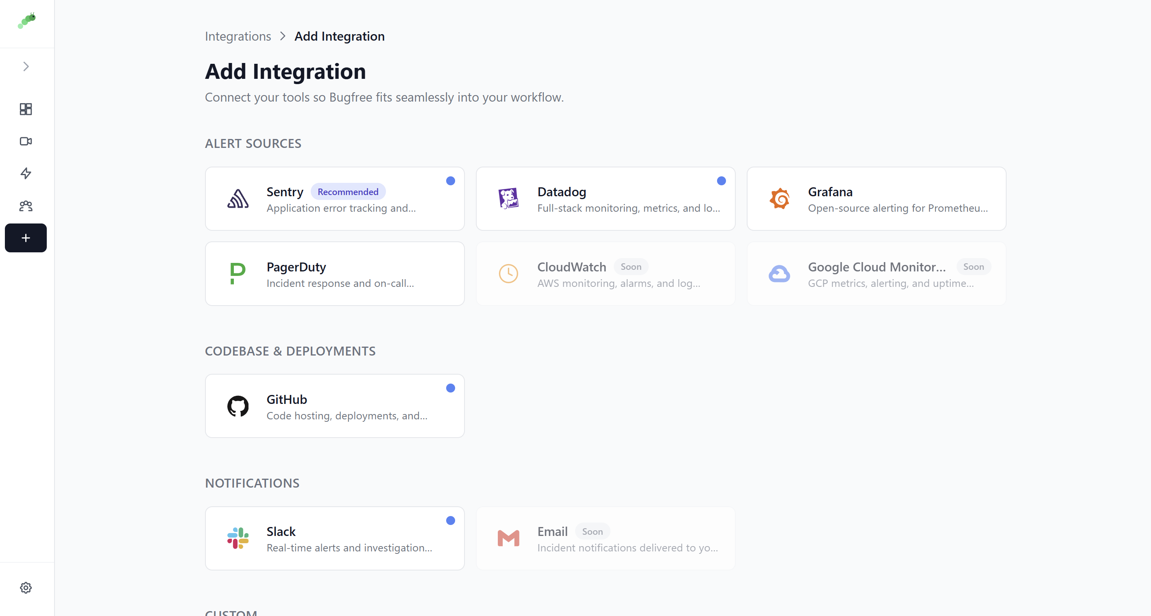Click the Bugfree caterpillar logo
Viewport: 1151px width, 616px height.
tap(26, 20)
